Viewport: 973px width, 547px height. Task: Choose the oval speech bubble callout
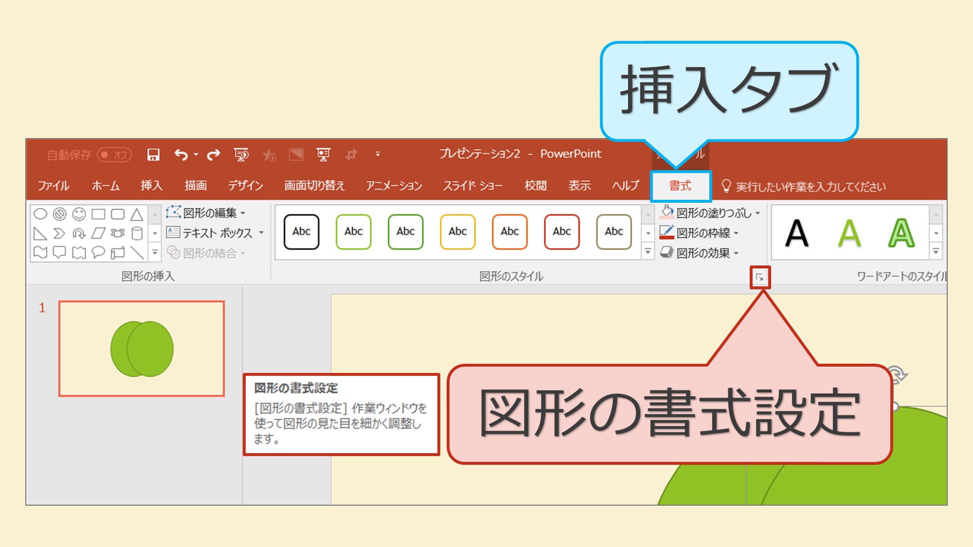pos(98,253)
